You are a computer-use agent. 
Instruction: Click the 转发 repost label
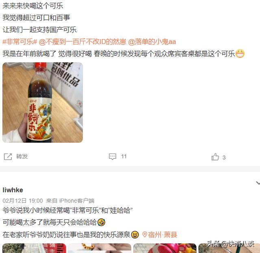coord(22,156)
